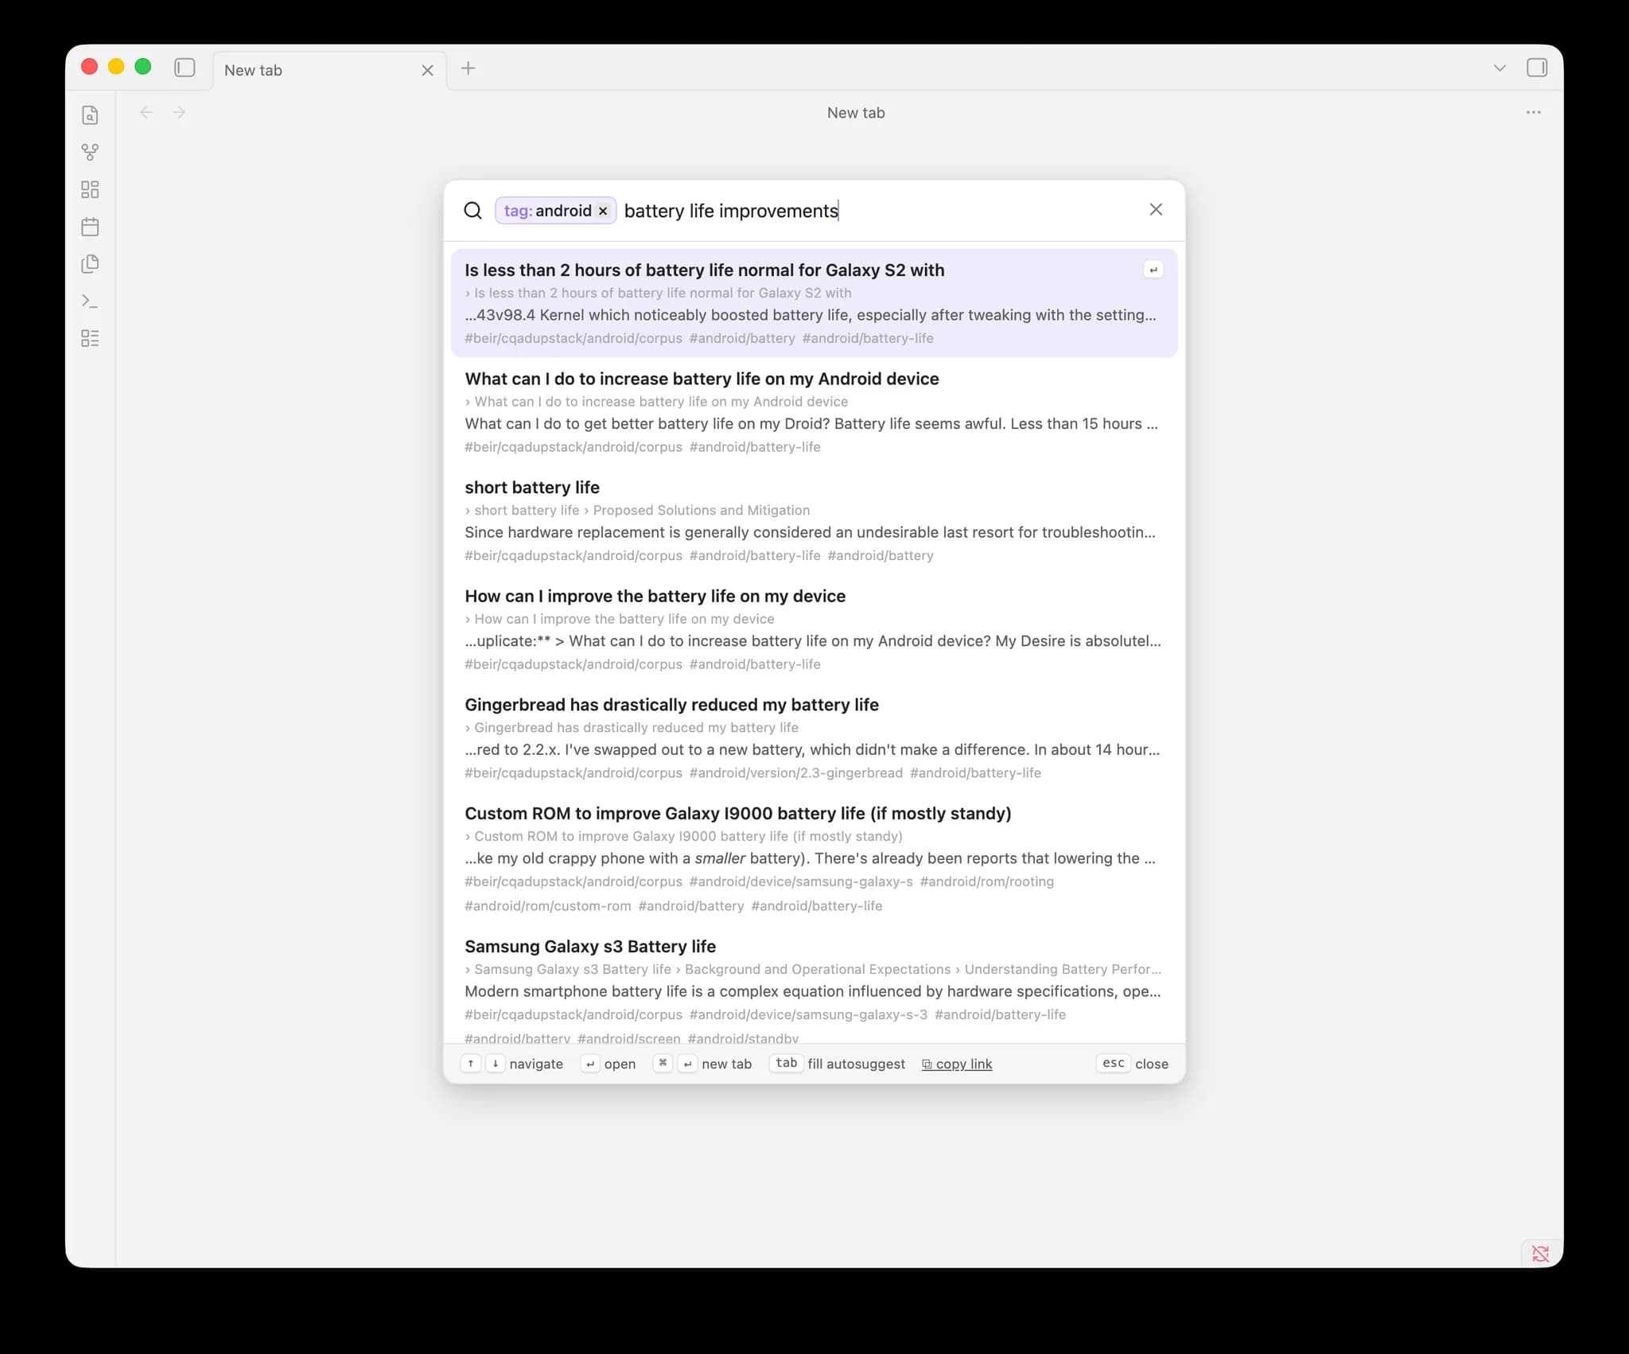Click the tag:android filter chip label

(x=547, y=211)
